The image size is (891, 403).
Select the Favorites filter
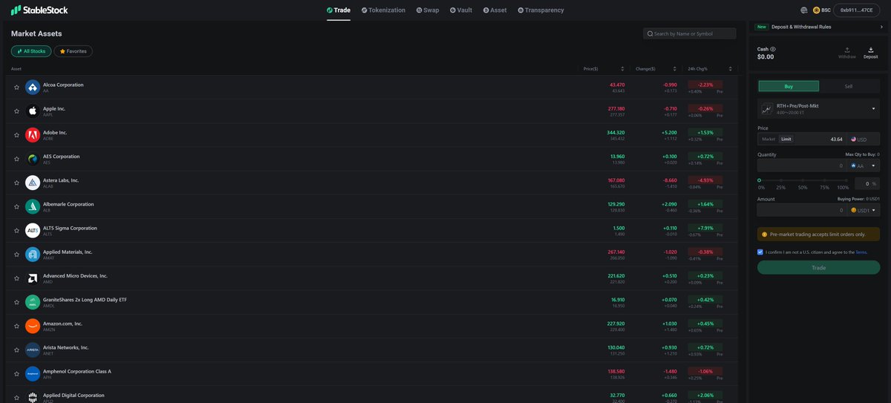(x=73, y=51)
